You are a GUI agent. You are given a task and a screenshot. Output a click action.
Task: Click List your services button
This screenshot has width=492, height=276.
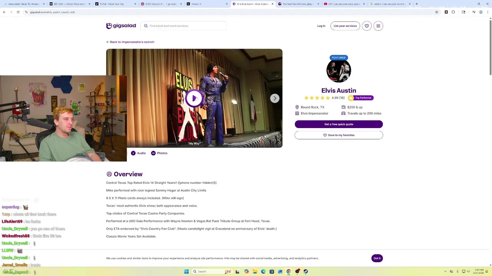pos(345,26)
